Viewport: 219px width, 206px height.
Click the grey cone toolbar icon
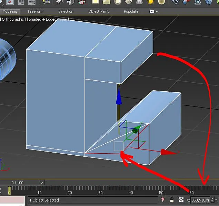click(139, 2)
